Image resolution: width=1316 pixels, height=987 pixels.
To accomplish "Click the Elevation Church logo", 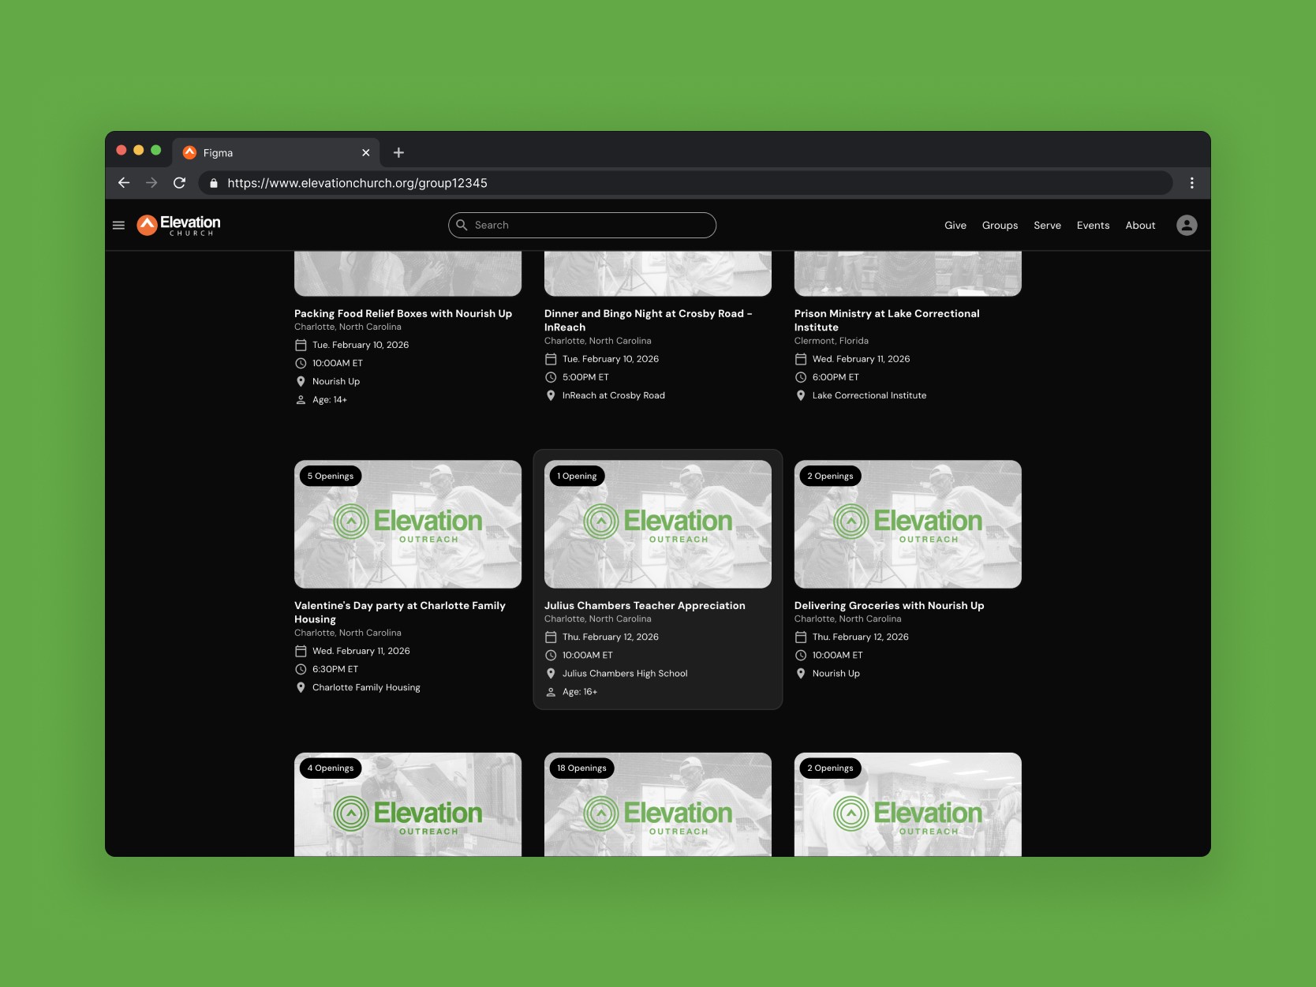I will (179, 226).
